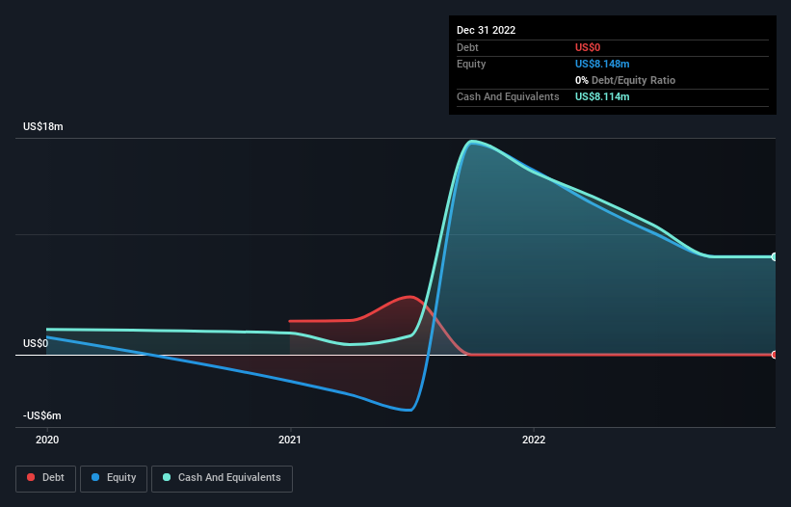Toggle the Debt series legend button
Screen dimensions: 791x507
tap(45, 478)
